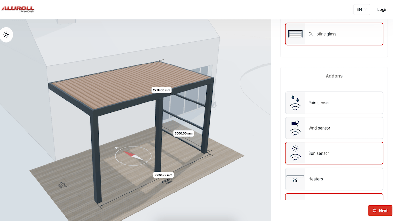Click the Heaters icon in Addons
393x221 pixels.
295,179
